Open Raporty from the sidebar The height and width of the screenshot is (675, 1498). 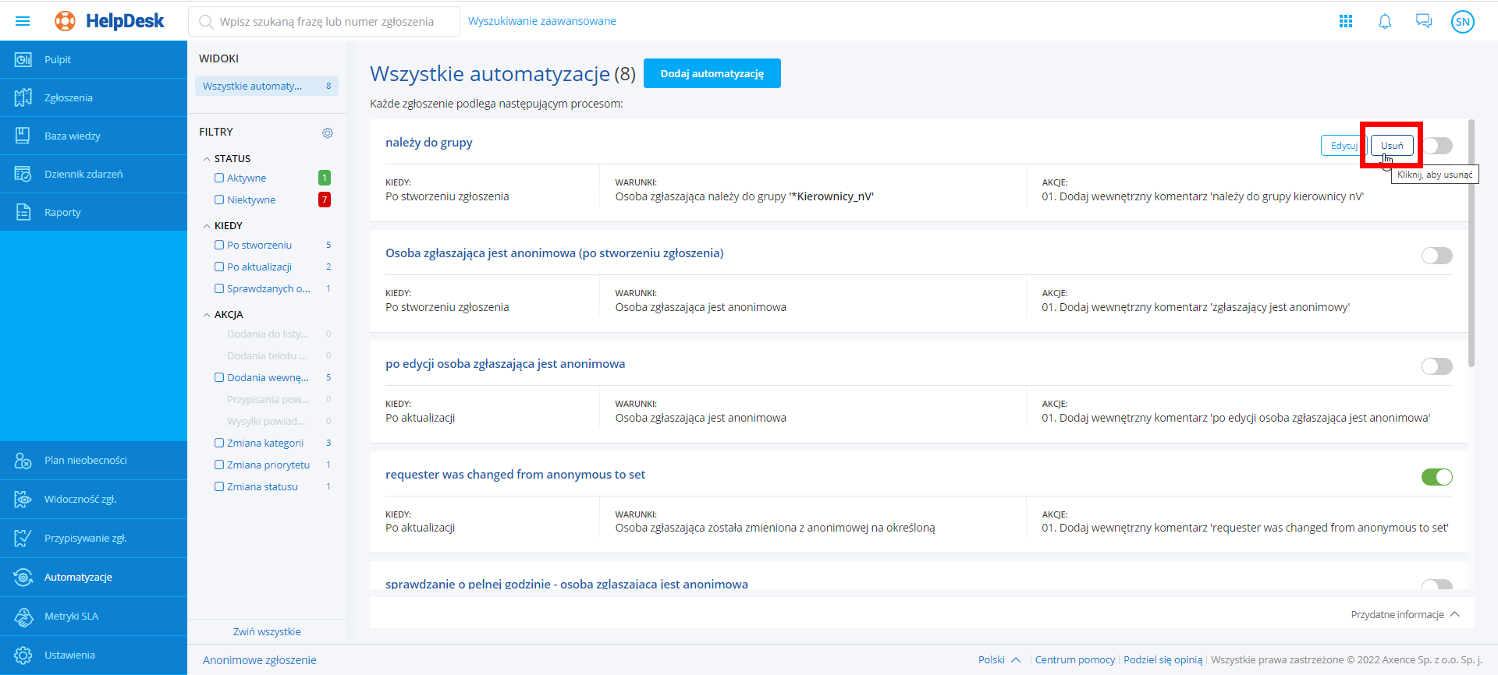tap(62, 212)
